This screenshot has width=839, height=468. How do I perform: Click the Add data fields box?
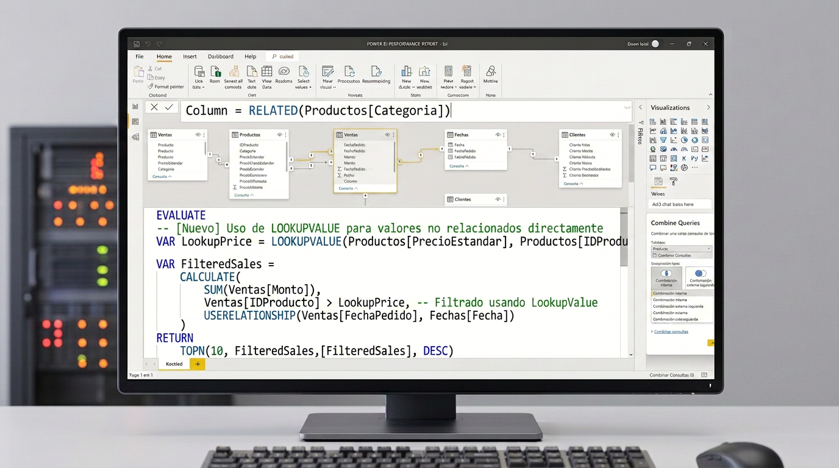[x=680, y=204]
